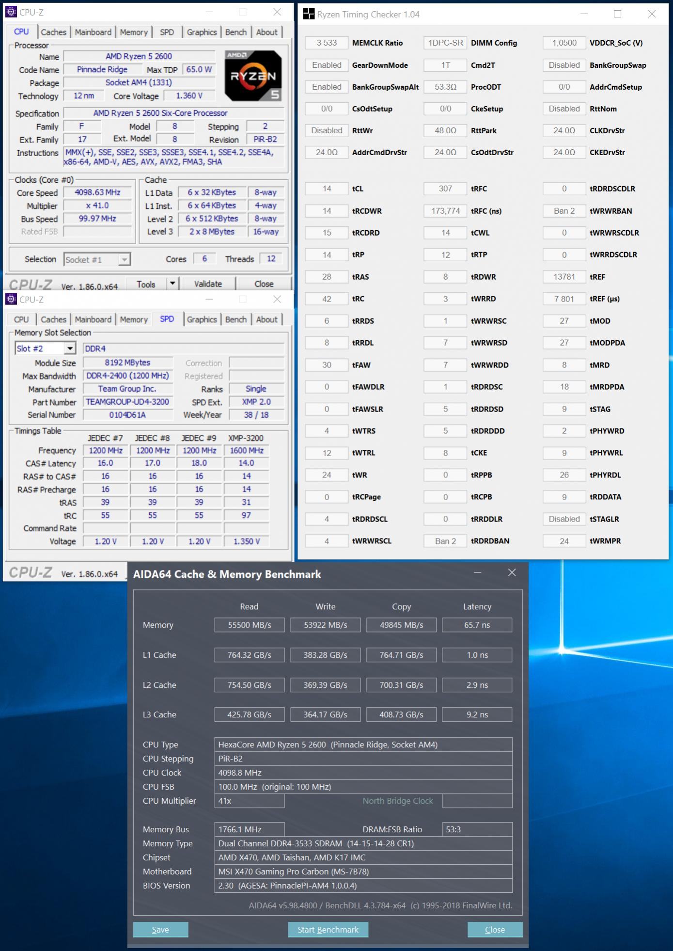Screen dimensions: 673x951
Task: Close AIDA64 Cache & Memory Benchmark window
Action: pyautogui.click(x=512, y=573)
